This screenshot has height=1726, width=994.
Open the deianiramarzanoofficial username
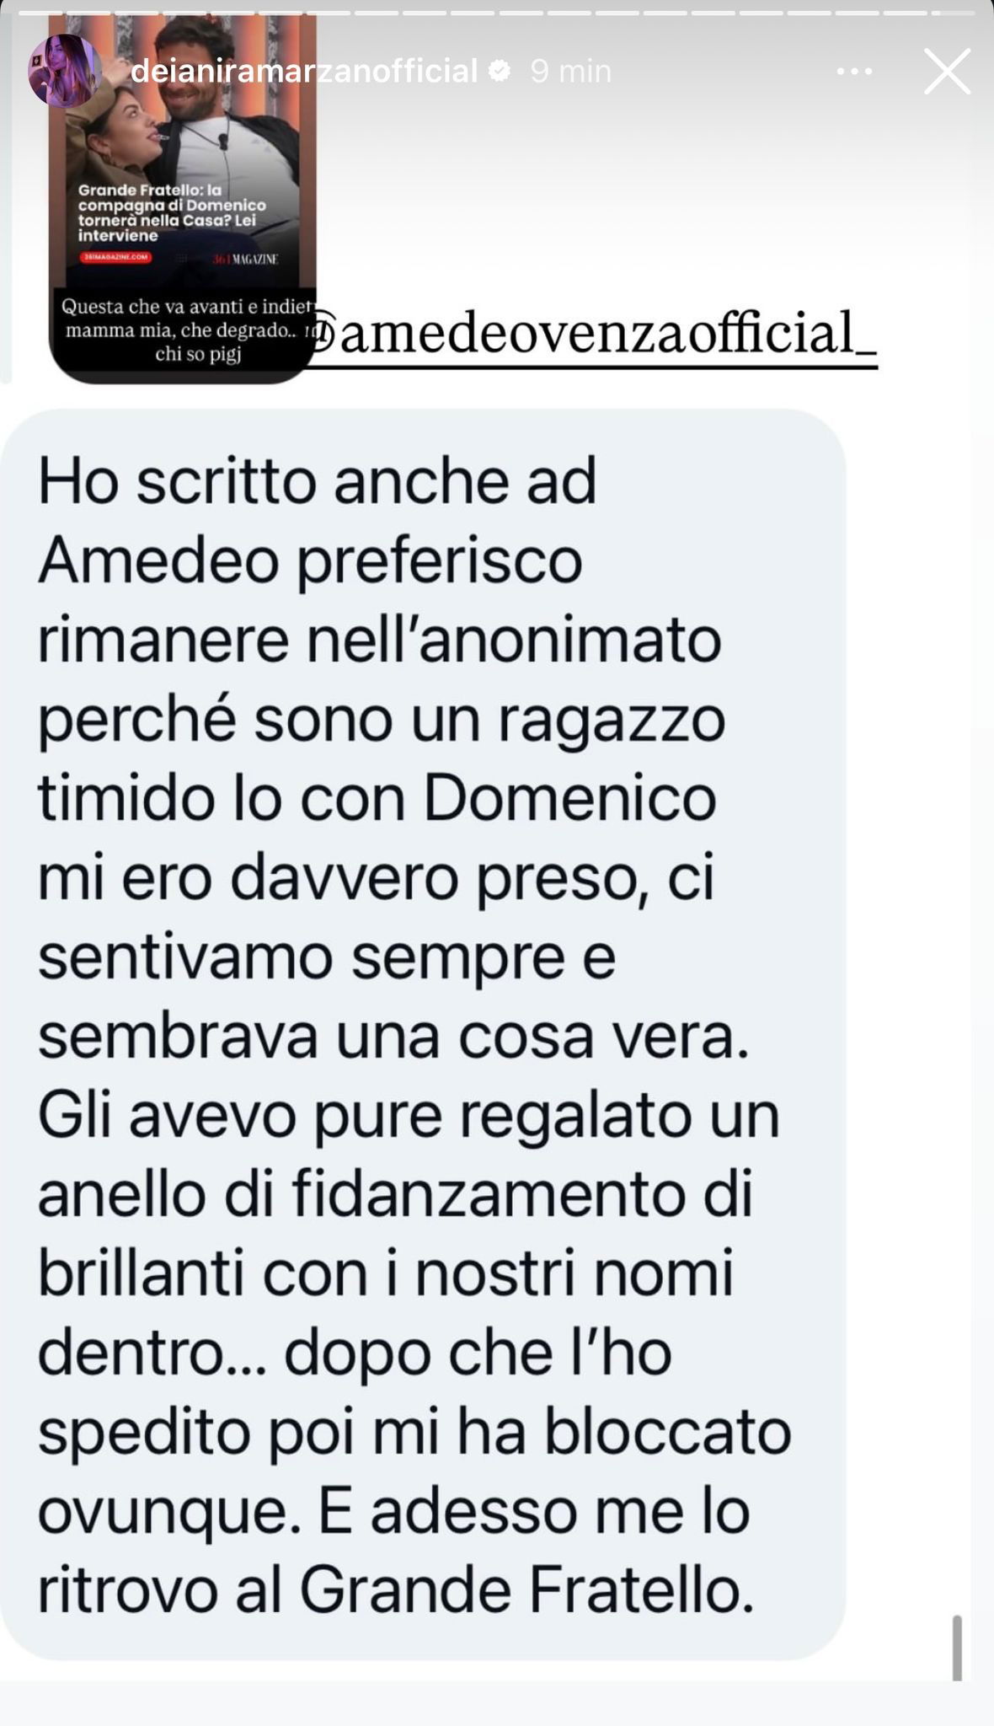click(305, 72)
